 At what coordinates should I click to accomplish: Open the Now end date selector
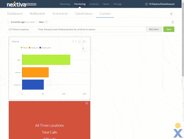pos(41,22)
